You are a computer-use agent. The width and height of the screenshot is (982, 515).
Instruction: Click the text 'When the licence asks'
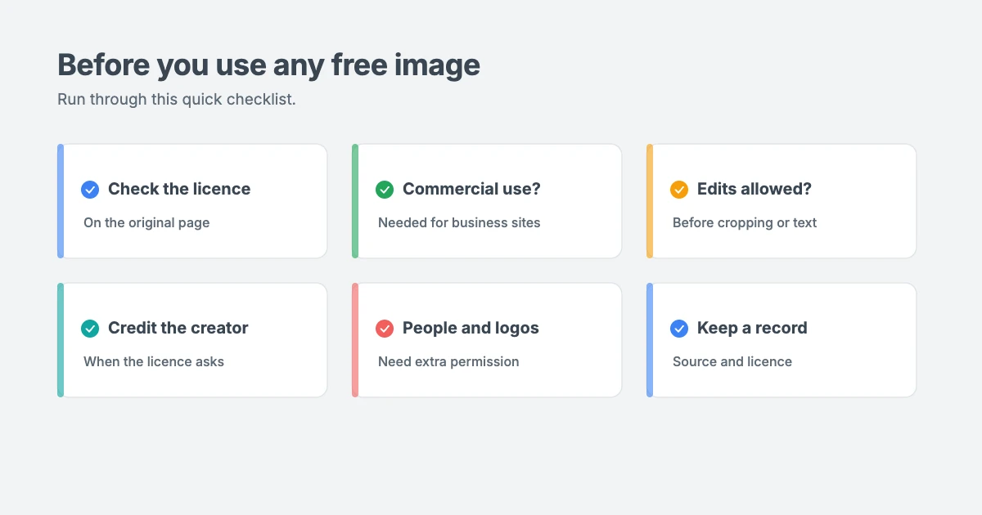(x=154, y=361)
